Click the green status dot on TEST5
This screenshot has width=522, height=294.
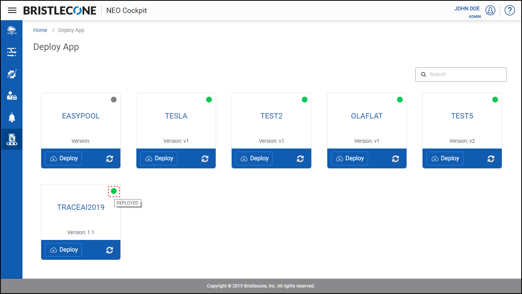click(x=495, y=100)
